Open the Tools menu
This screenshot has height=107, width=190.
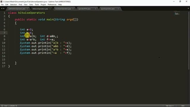pos(37,5)
